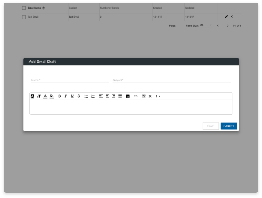Viewport: 262px width, 198px height.
Task: Justify the text alignment
Action: tap(120, 96)
